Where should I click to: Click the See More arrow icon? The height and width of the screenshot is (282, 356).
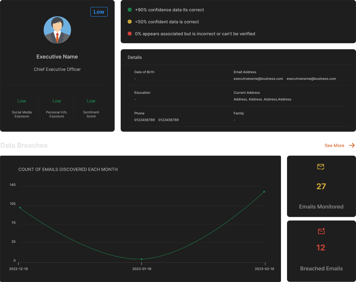pyautogui.click(x=352, y=145)
